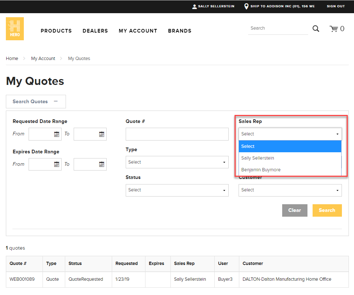Open the Sales Rep dropdown
The width and height of the screenshot is (354, 295).
click(290, 134)
